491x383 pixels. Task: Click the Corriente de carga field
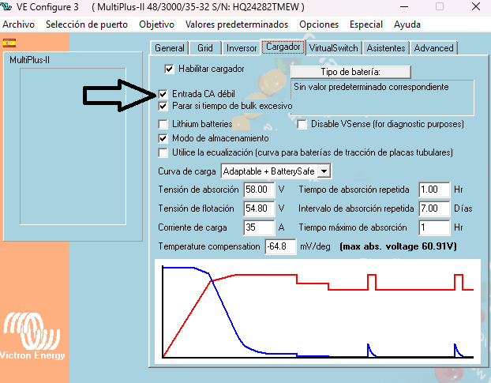click(259, 227)
